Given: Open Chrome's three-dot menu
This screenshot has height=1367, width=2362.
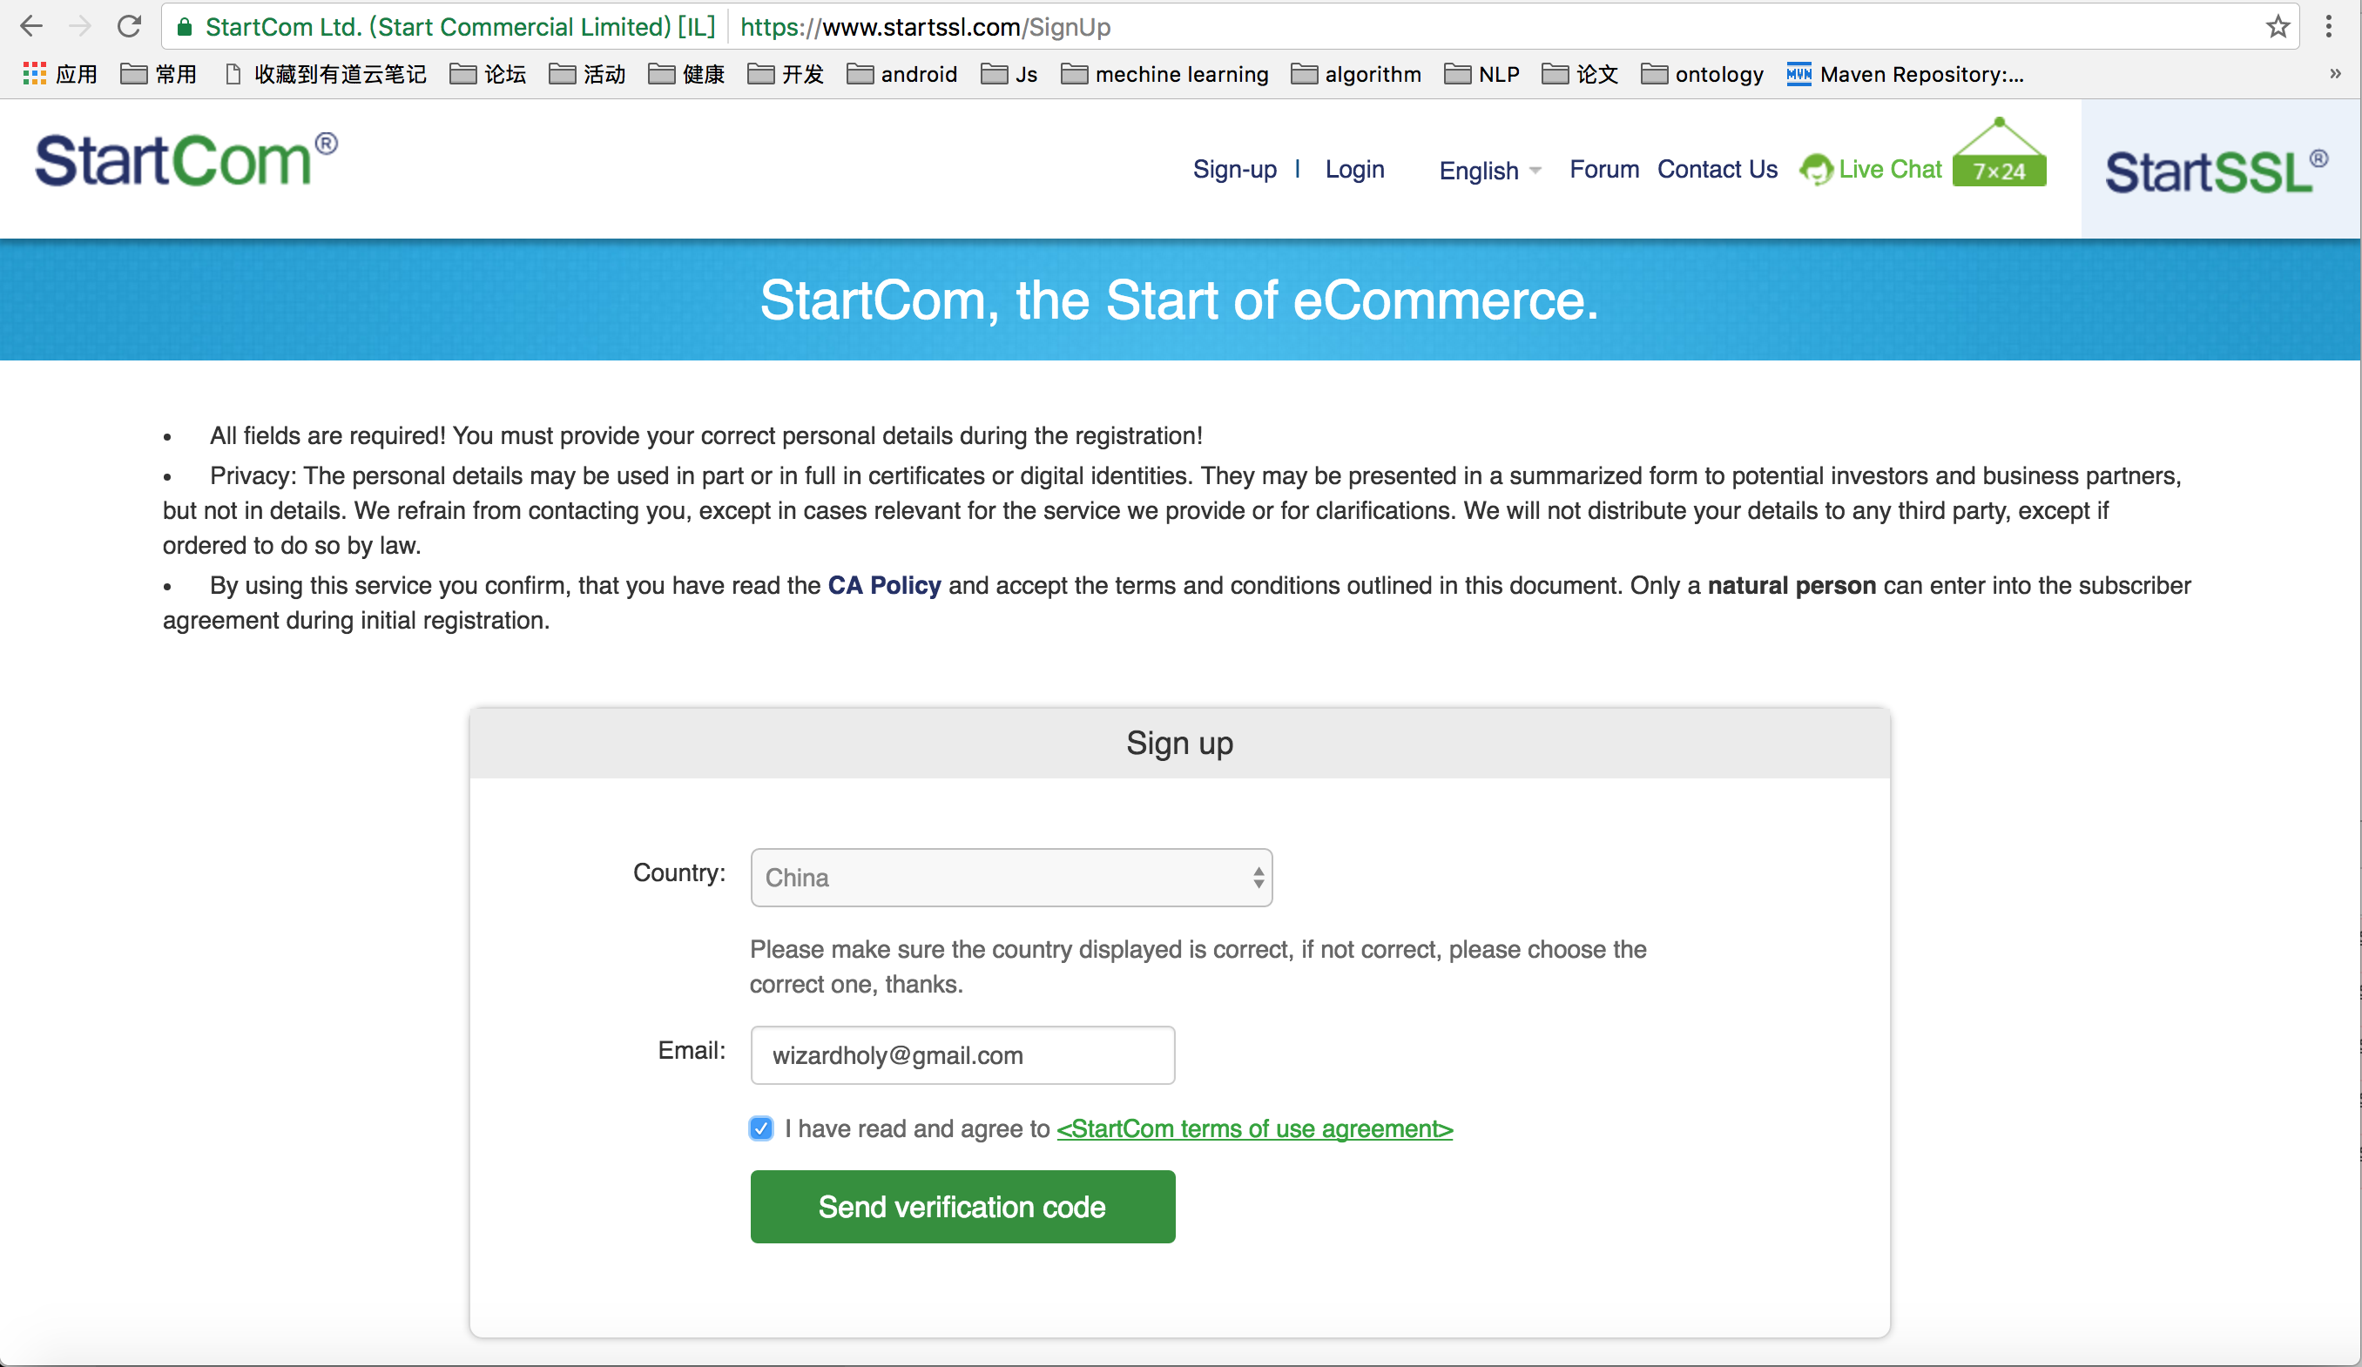Looking at the screenshot, I should [2329, 26].
